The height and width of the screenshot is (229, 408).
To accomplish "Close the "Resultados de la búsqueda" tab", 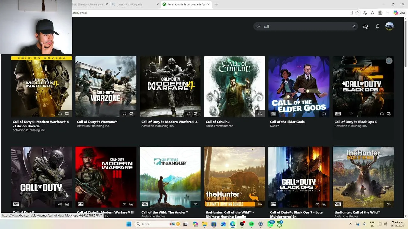I will coord(208,4).
